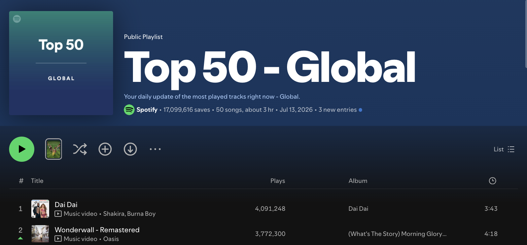Enable shuffle for the playlist
This screenshot has height=245, width=527.
coord(80,149)
